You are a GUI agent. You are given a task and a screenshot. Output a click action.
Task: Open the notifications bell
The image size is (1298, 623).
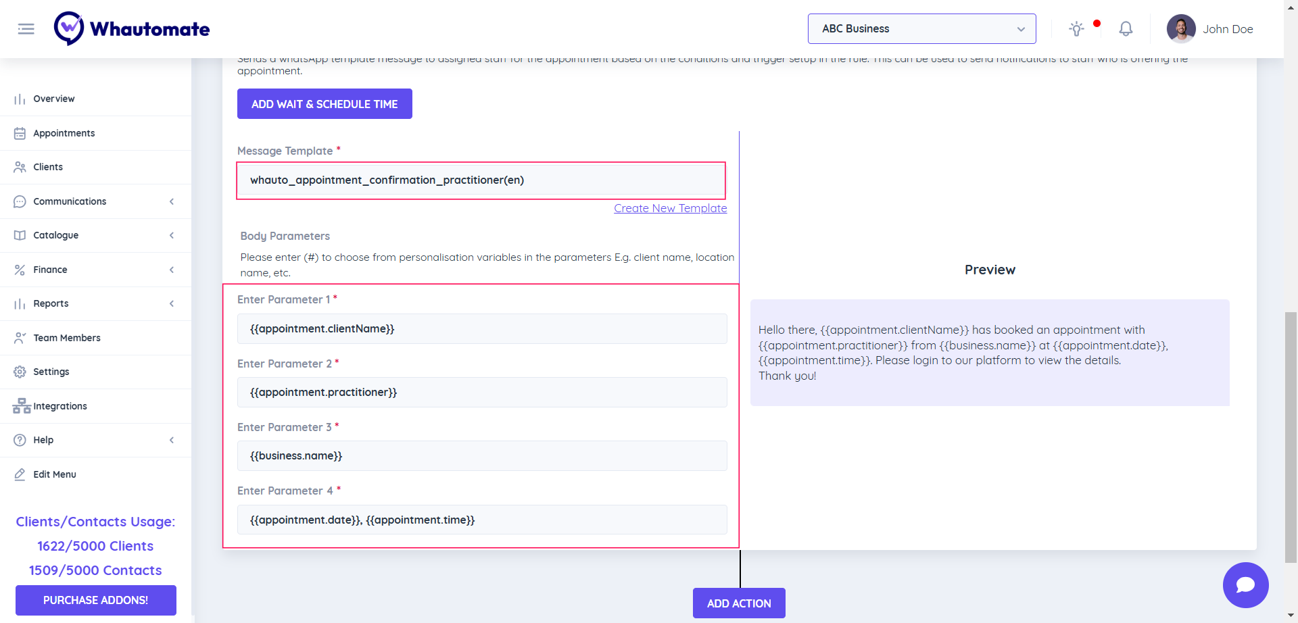pos(1126,29)
